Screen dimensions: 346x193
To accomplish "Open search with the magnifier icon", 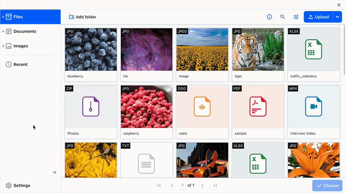I will point(283,17).
